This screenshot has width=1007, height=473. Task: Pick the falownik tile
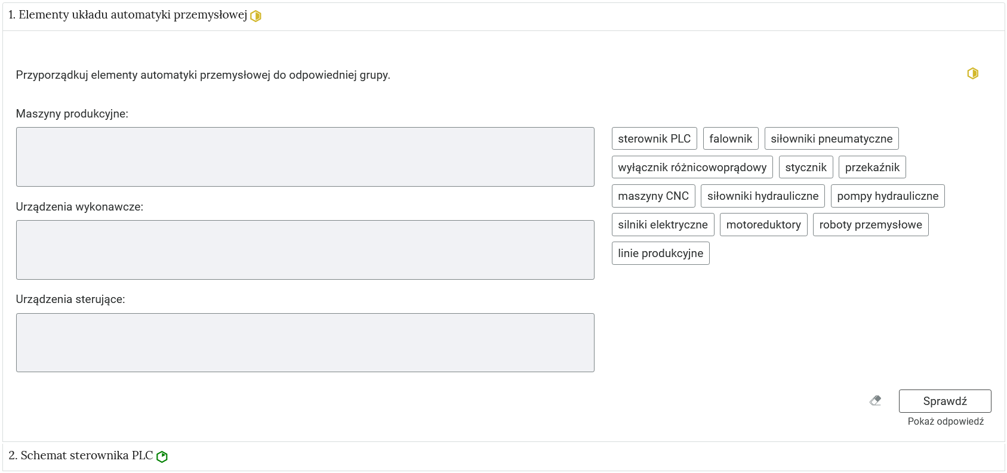[x=731, y=139]
